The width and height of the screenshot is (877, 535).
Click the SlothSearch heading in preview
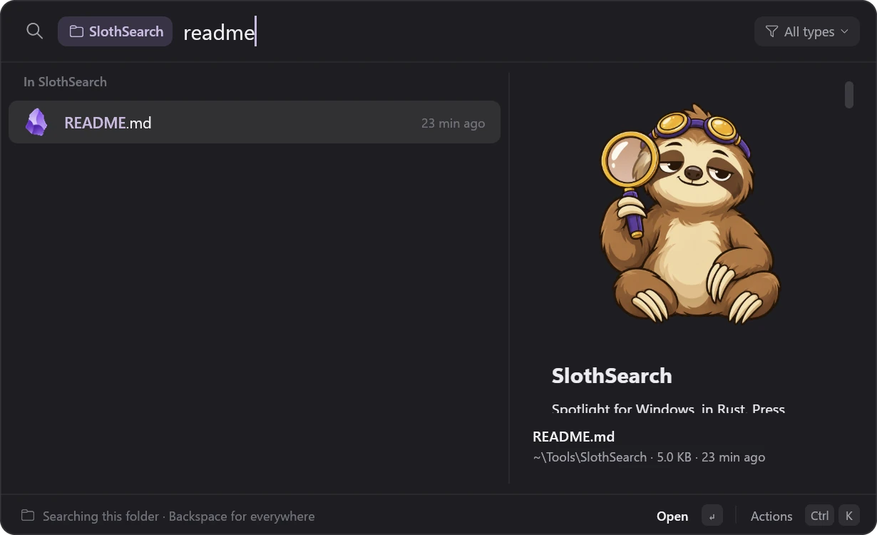tap(612, 375)
